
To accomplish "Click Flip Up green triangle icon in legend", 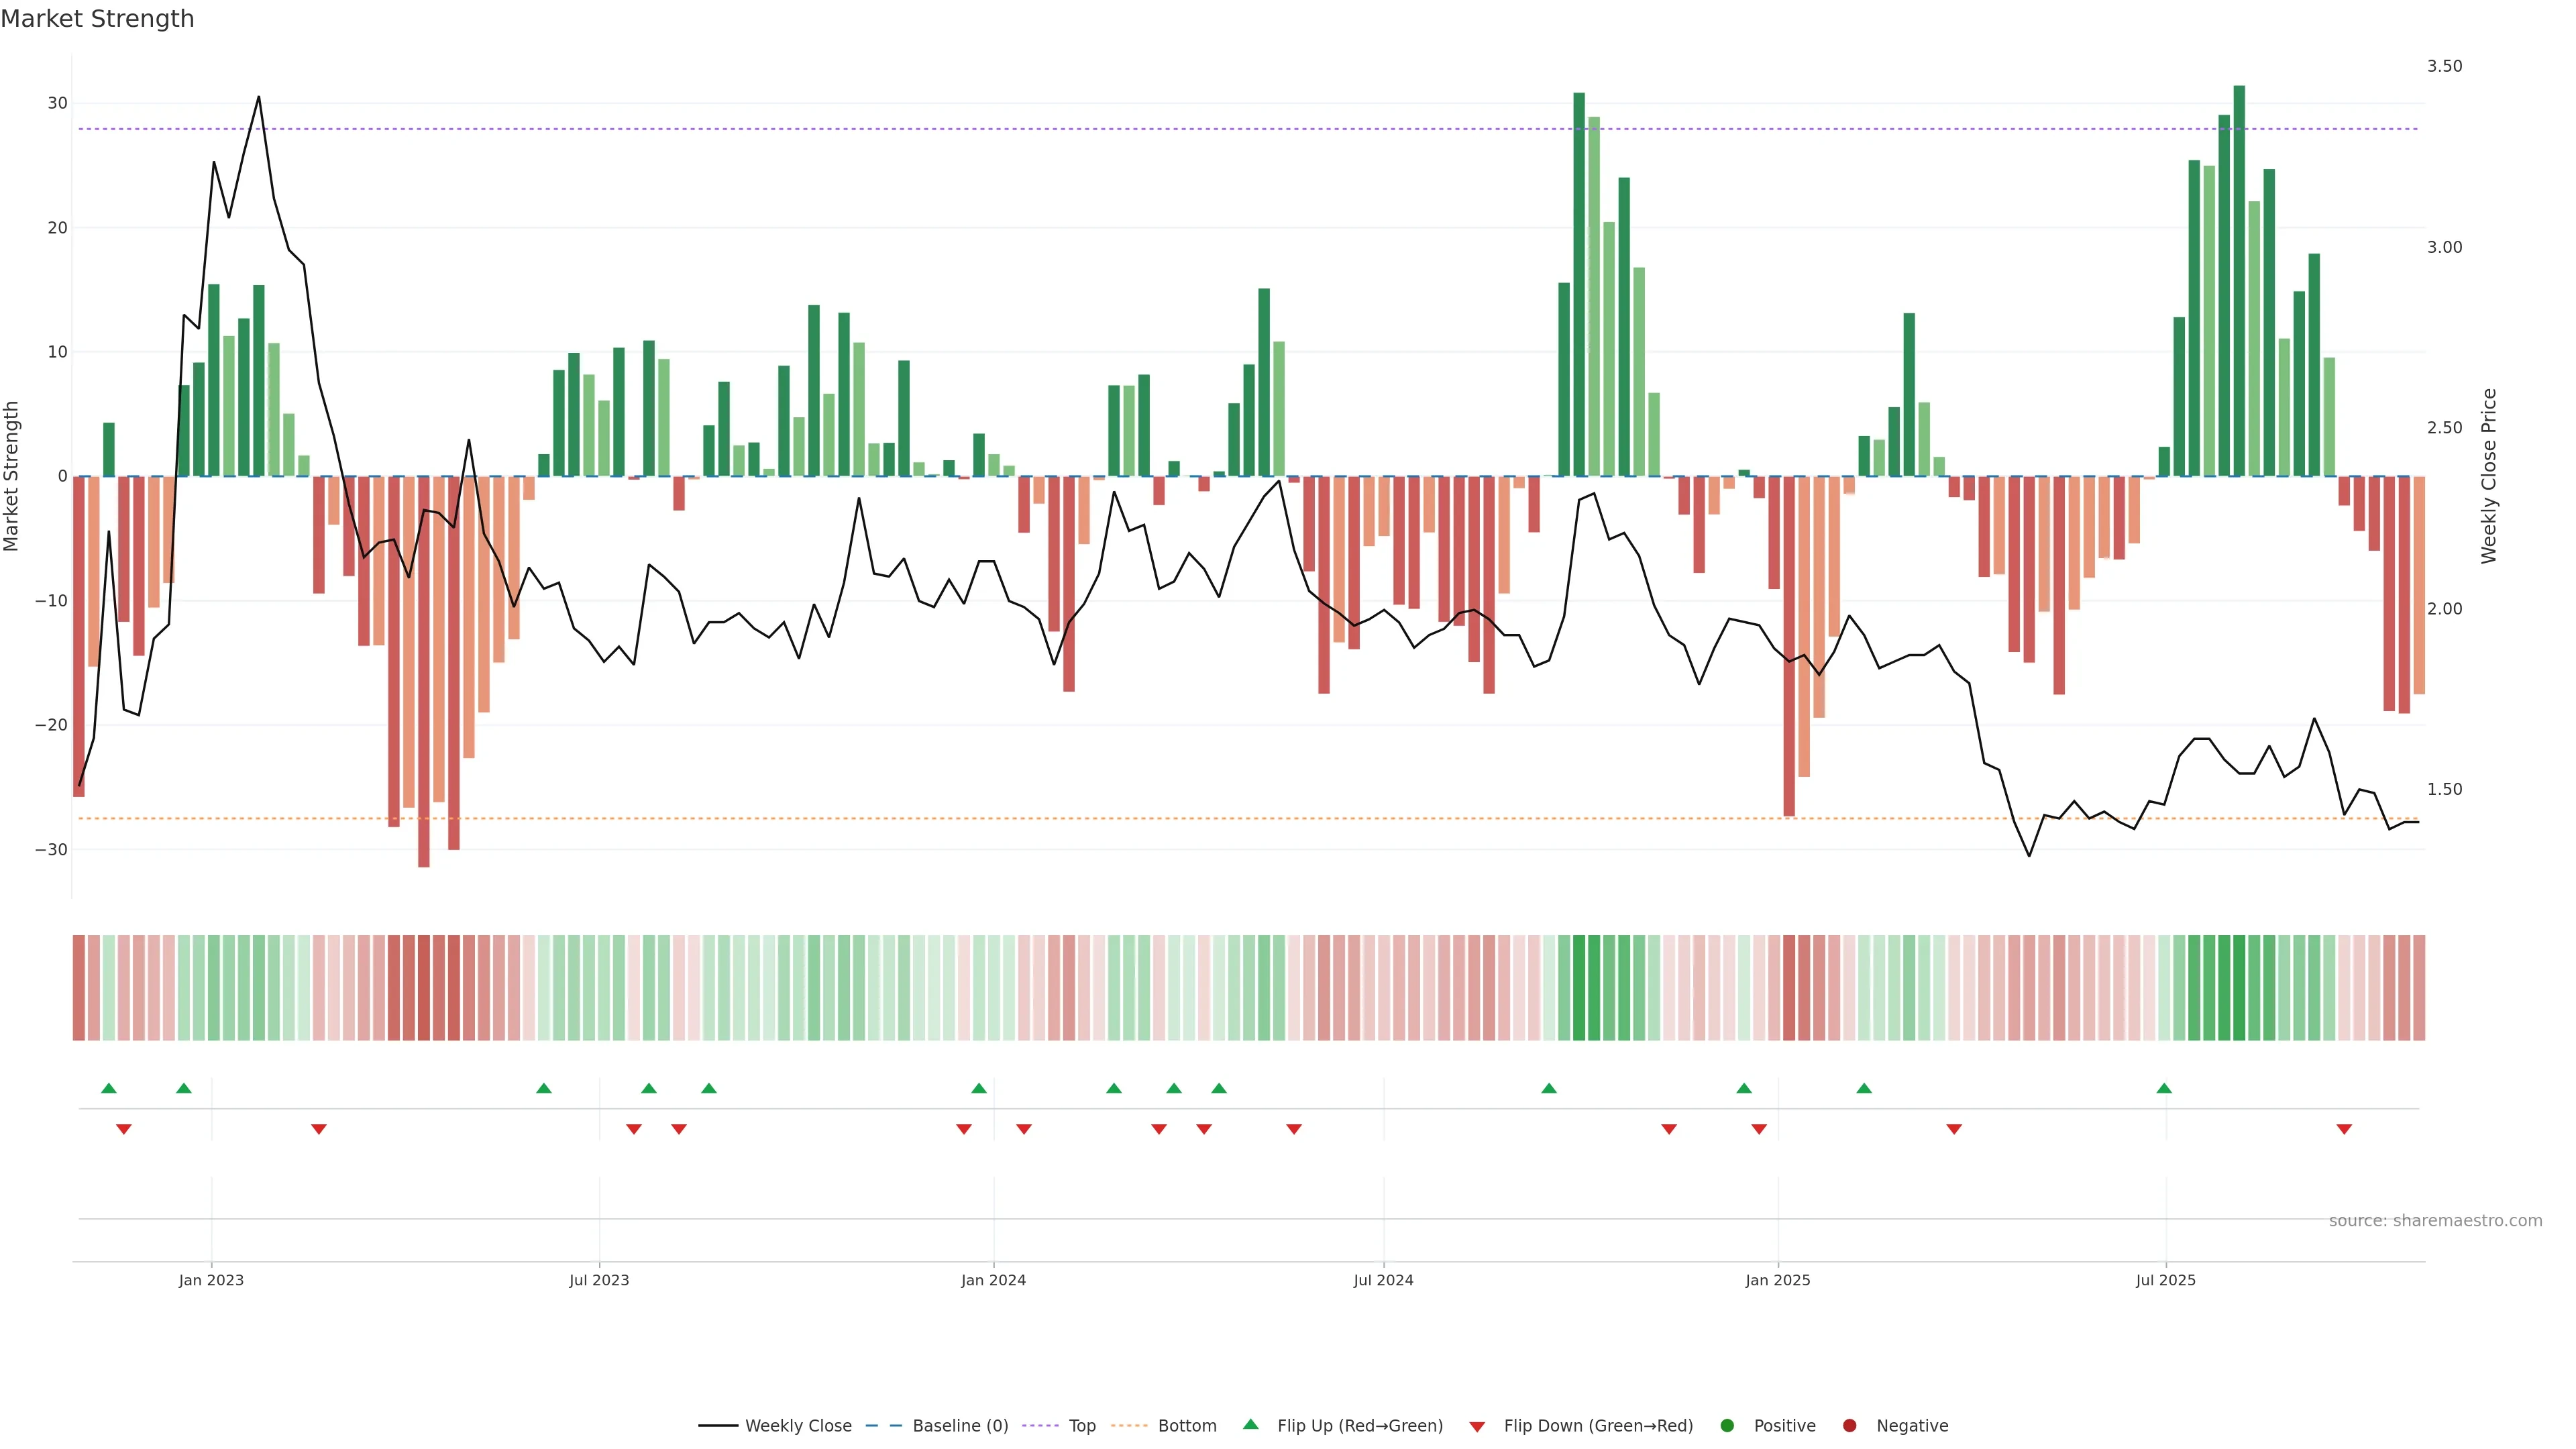I will 1250,1424.
